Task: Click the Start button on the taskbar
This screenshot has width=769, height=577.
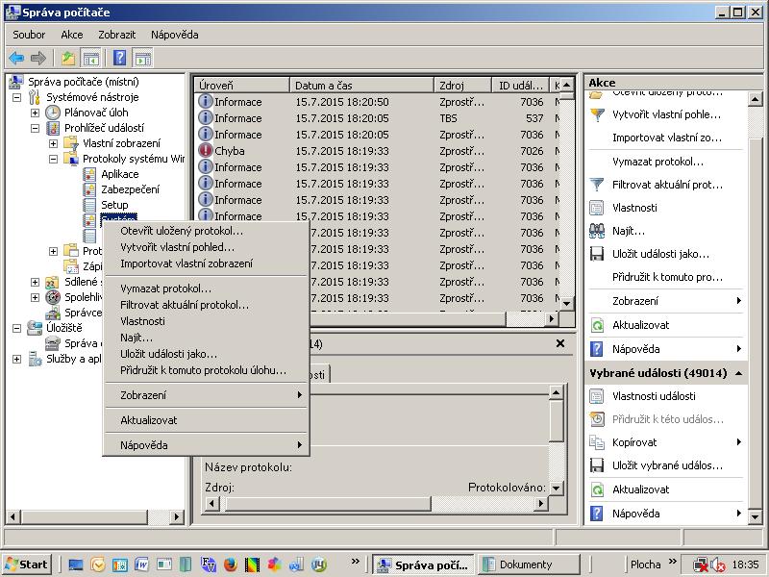Action: pyautogui.click(x=27, y=564)
